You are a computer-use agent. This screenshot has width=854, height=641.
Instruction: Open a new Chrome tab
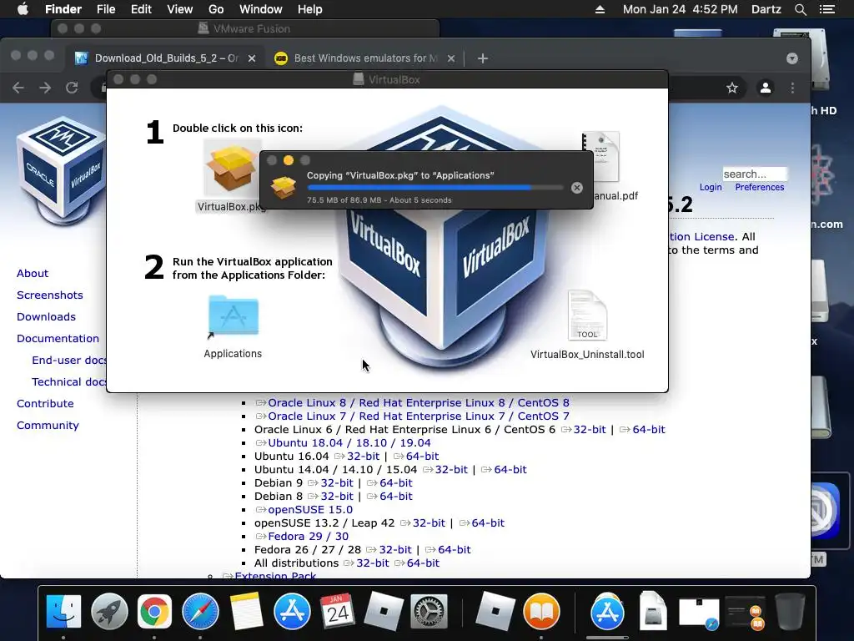483,58
